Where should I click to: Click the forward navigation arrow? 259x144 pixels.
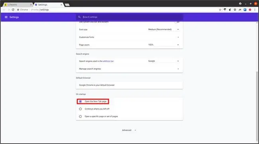coord(9,10)
